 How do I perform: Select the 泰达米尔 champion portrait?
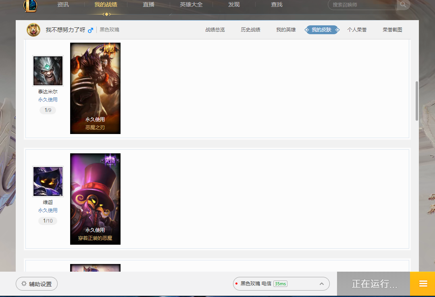[48, 71]
